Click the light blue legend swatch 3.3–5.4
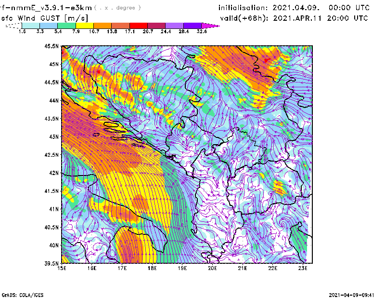Screen dimensions: 385x298 [49, 26]
